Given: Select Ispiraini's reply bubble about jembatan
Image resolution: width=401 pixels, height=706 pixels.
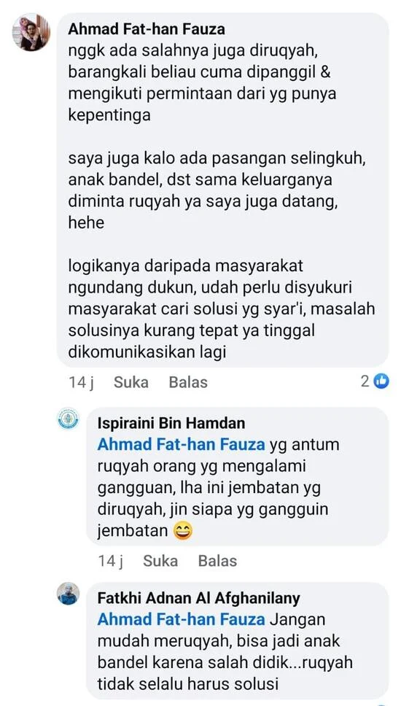Looking at the screenshot, I should [237, 476].
